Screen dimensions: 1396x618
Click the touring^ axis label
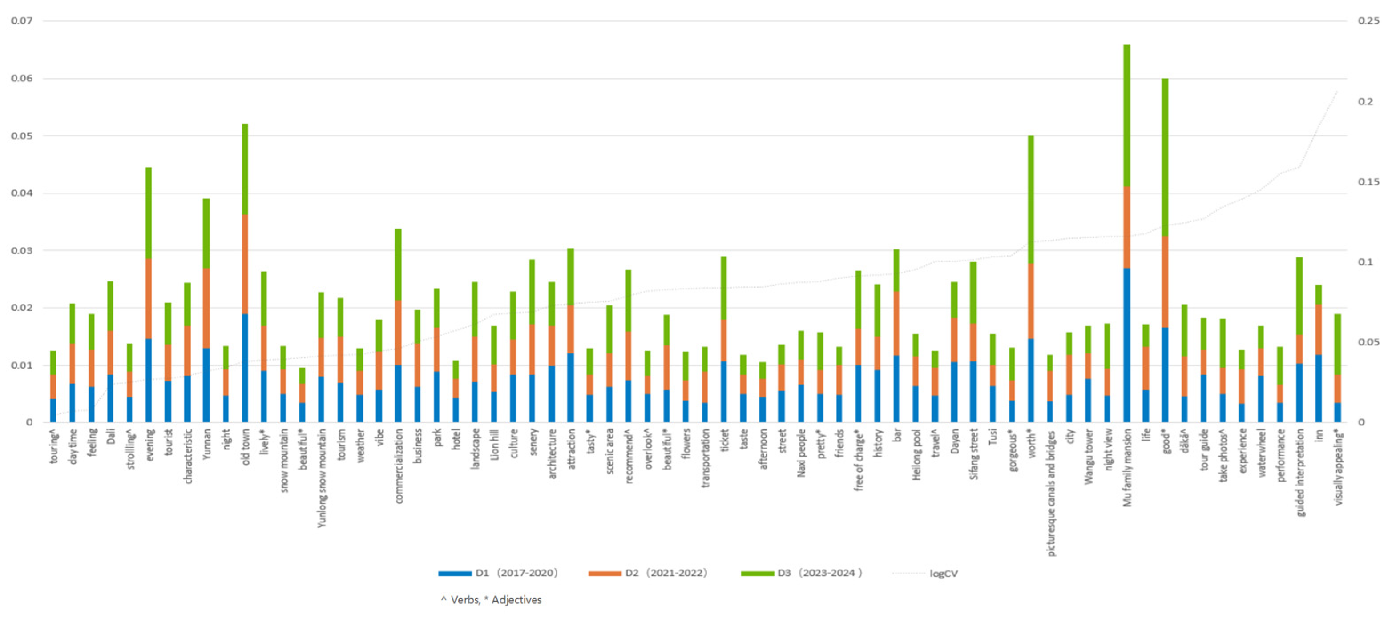pyautogui.click(x=54, y=446)
